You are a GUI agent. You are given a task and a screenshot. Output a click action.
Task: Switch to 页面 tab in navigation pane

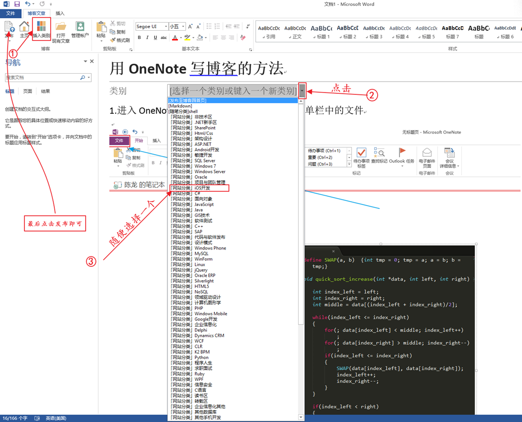point(28,91)
